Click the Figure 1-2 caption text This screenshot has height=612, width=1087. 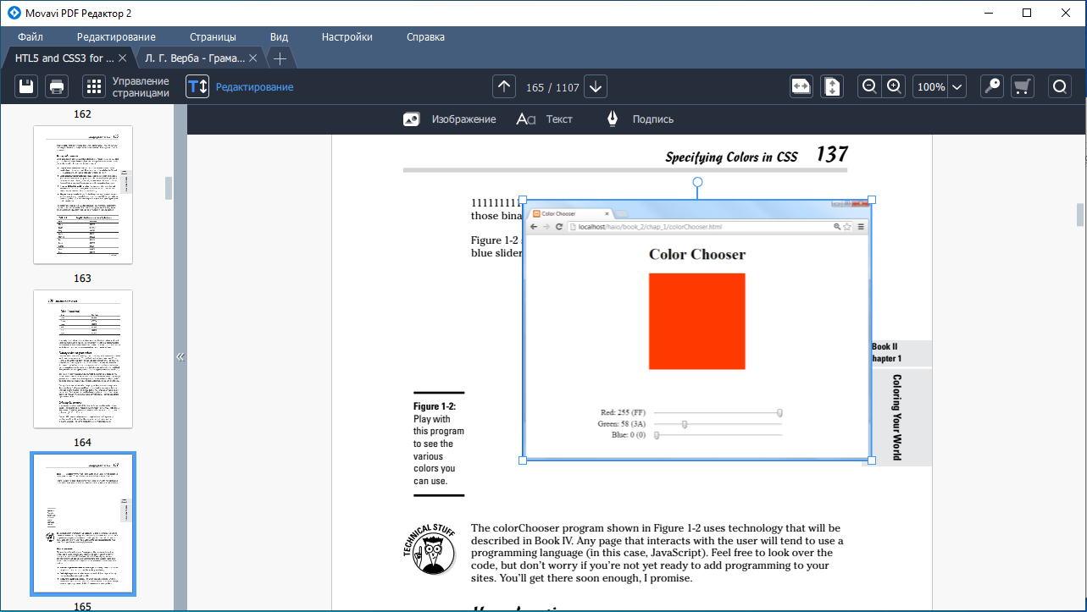click(439, 444)
